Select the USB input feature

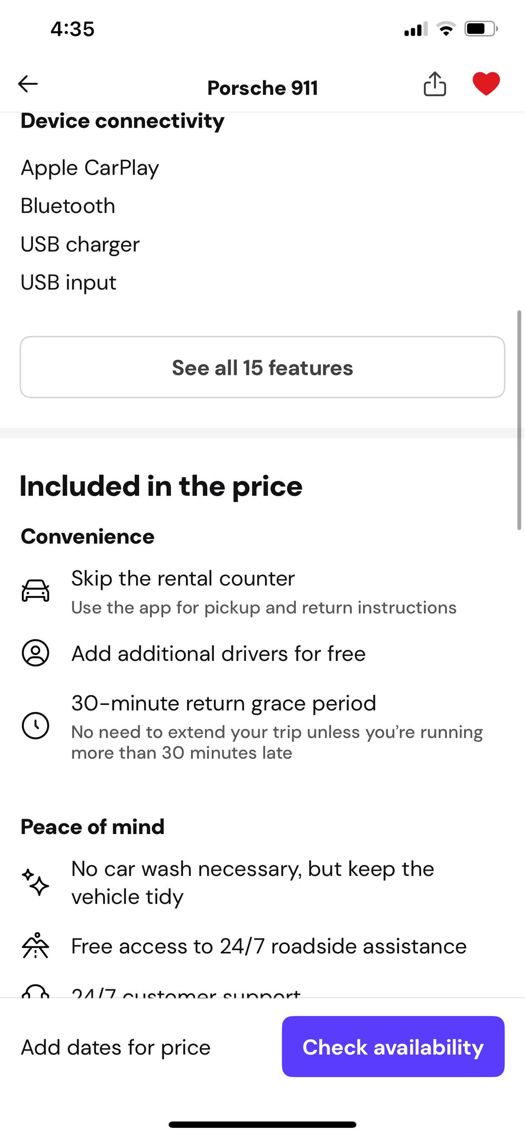click(69, 282)
